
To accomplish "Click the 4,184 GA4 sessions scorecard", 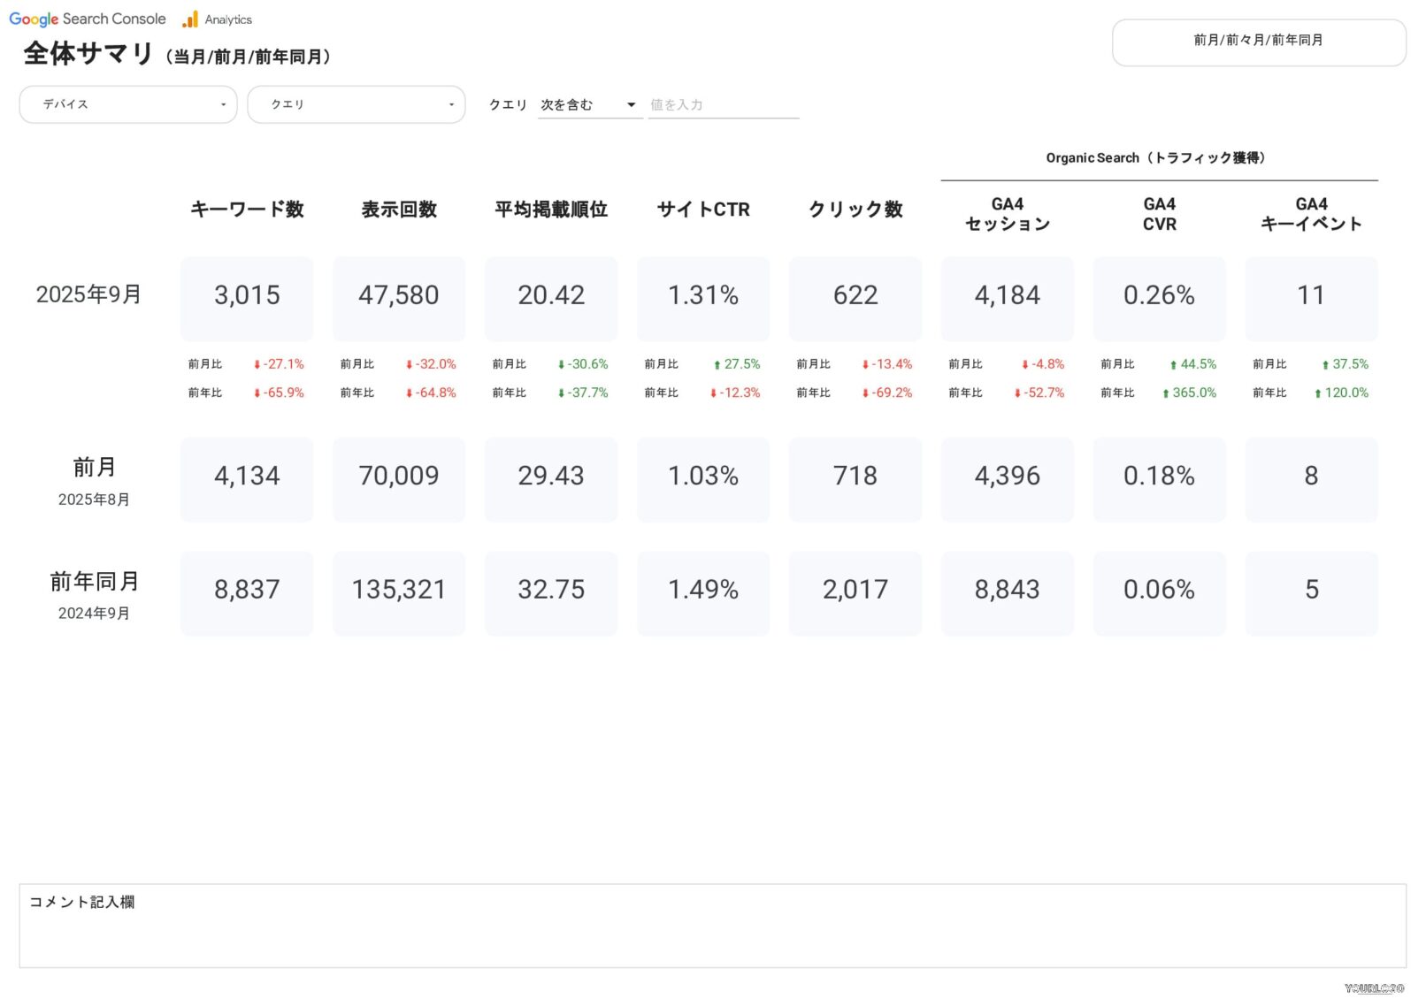I will click(1007, 296).
